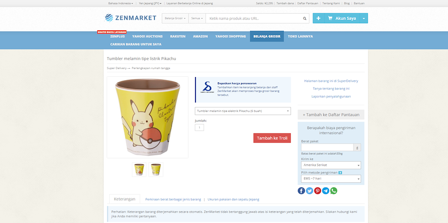
Task: Share the item via Telegram
Action: (x=326, y=191)
